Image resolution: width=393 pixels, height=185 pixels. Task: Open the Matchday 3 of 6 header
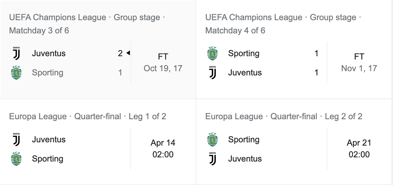(87, 24)
